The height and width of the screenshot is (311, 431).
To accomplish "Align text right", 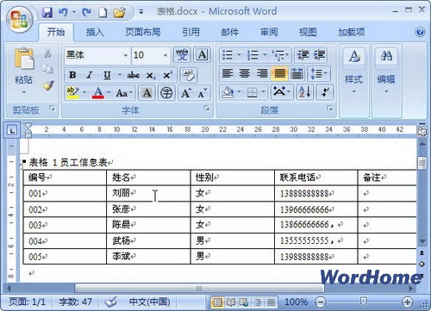I will click(262, 73).
